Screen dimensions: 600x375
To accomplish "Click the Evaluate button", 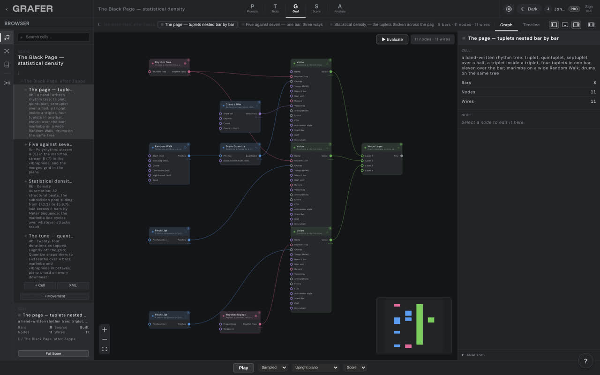I will (x=392, y=39).
